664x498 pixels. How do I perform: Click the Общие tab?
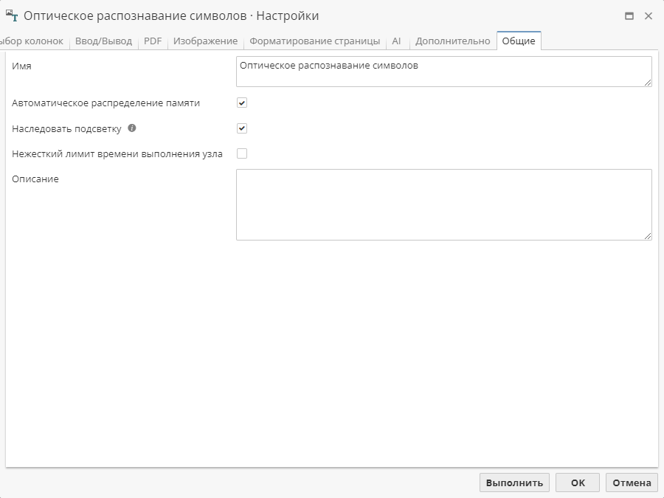pyautogui.click(x=519, y=41)
